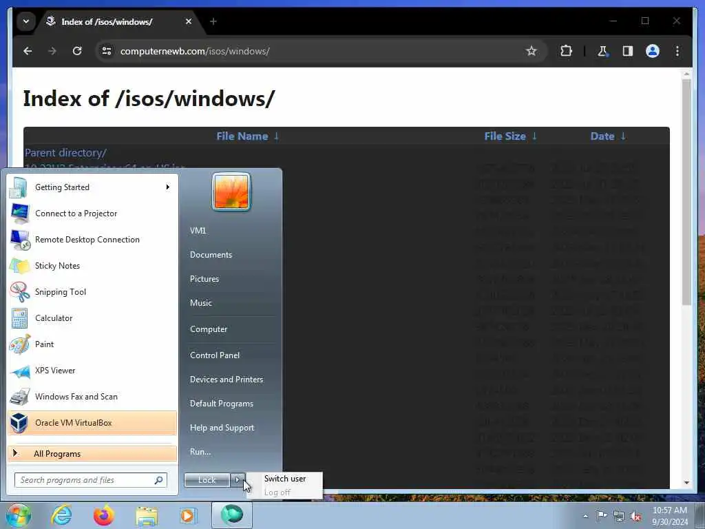The image size is (705, 529).
Task: Click the browser forward arrow
Action: pyautogui.click(x=52, y=51)
